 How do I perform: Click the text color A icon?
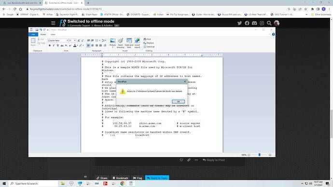75,46
